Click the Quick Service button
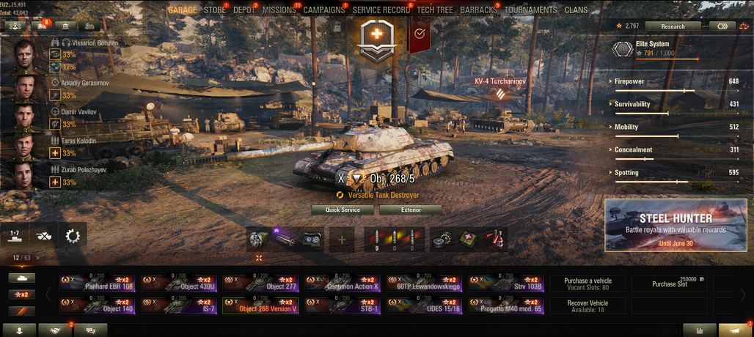754x337 pixels. coord(343,210)
